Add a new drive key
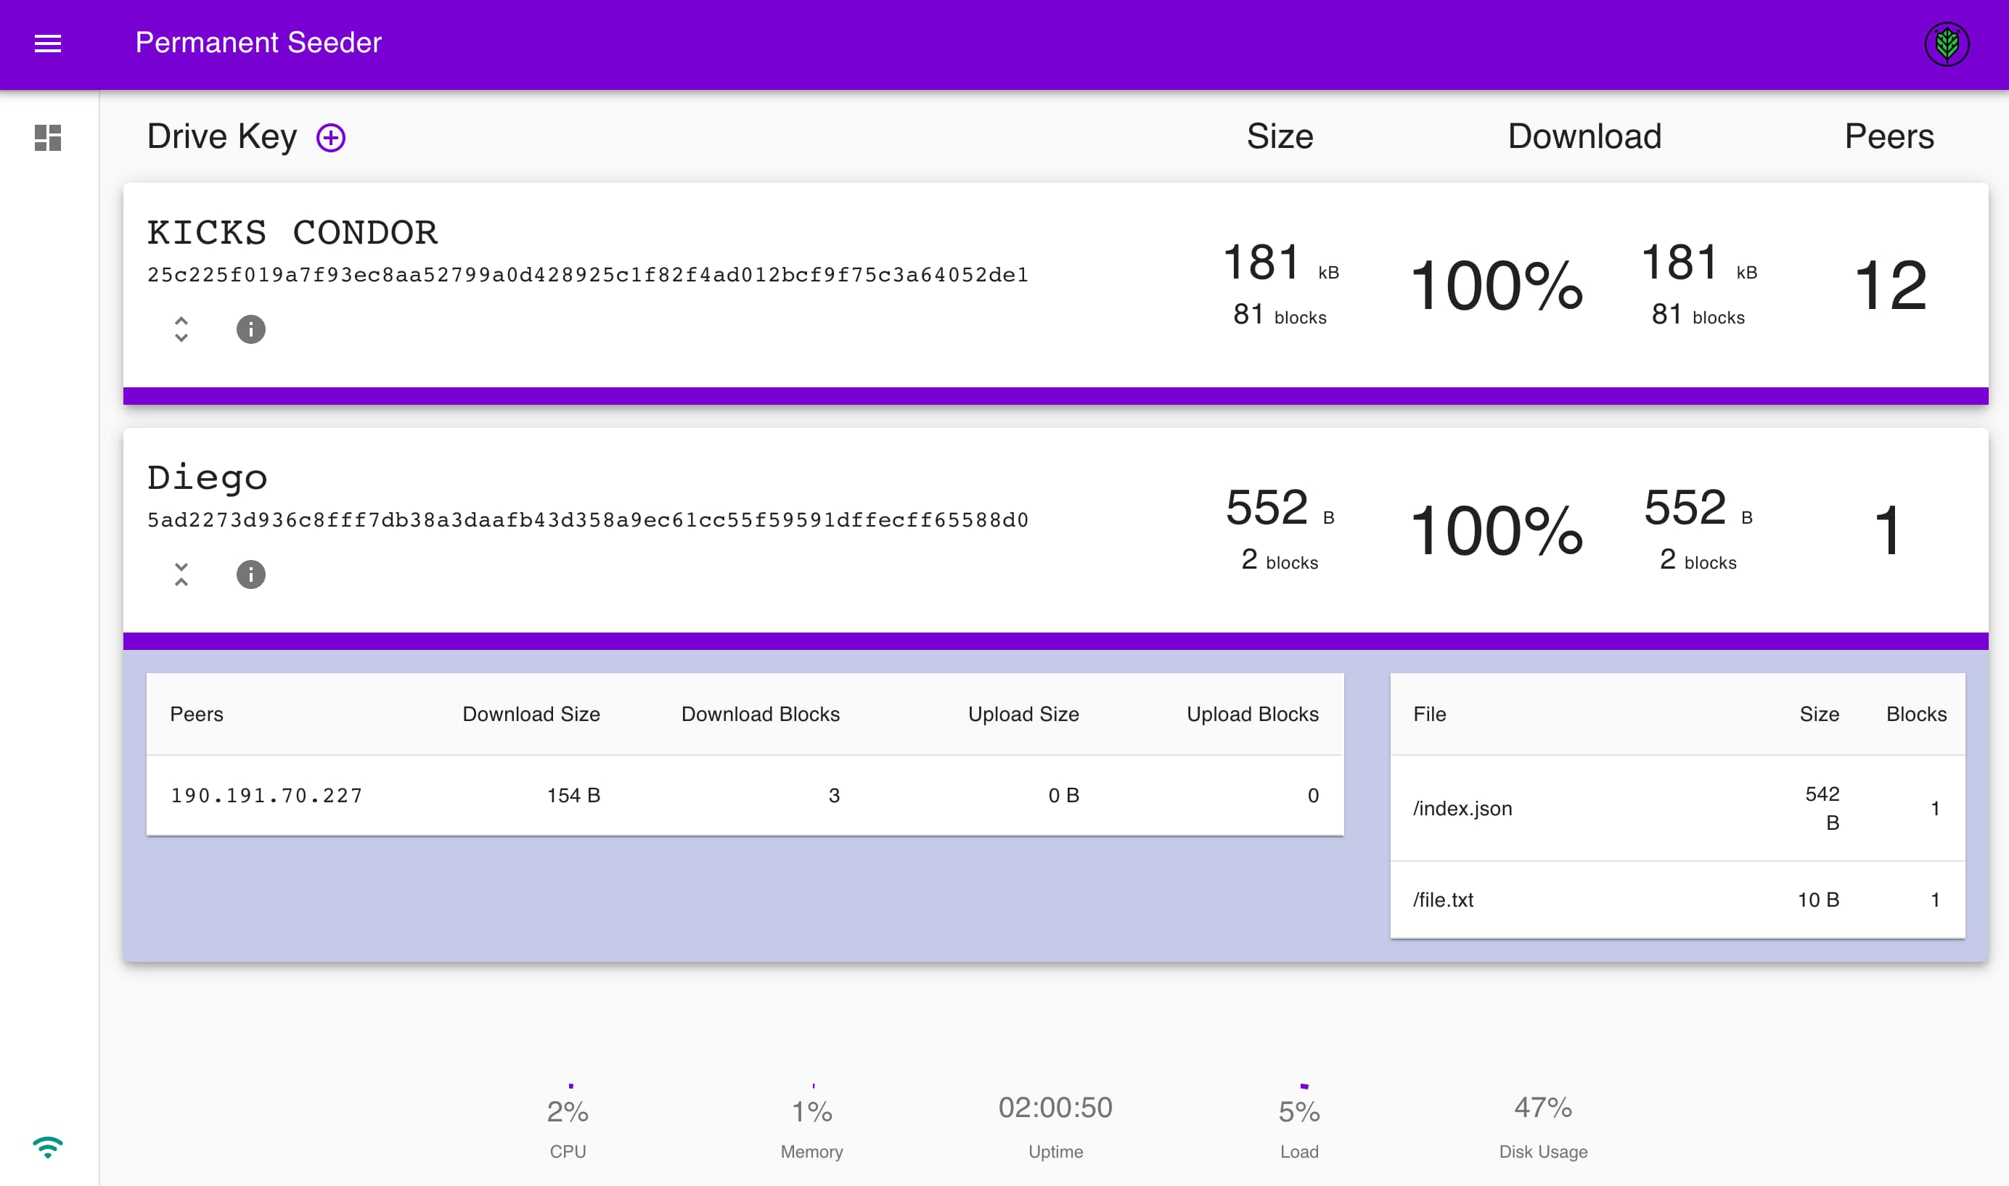Image resolution: width=2009 pixels, height=1186 pixels. coord(330,138)
